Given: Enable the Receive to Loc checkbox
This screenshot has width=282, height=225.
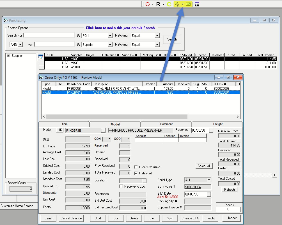Looking at the screenshot, I should [x=121, y=186].
